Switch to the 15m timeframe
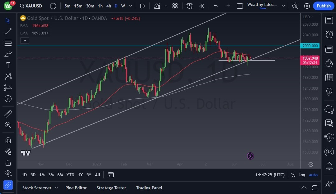Screen dimensions: 336x194 (78, 6)
